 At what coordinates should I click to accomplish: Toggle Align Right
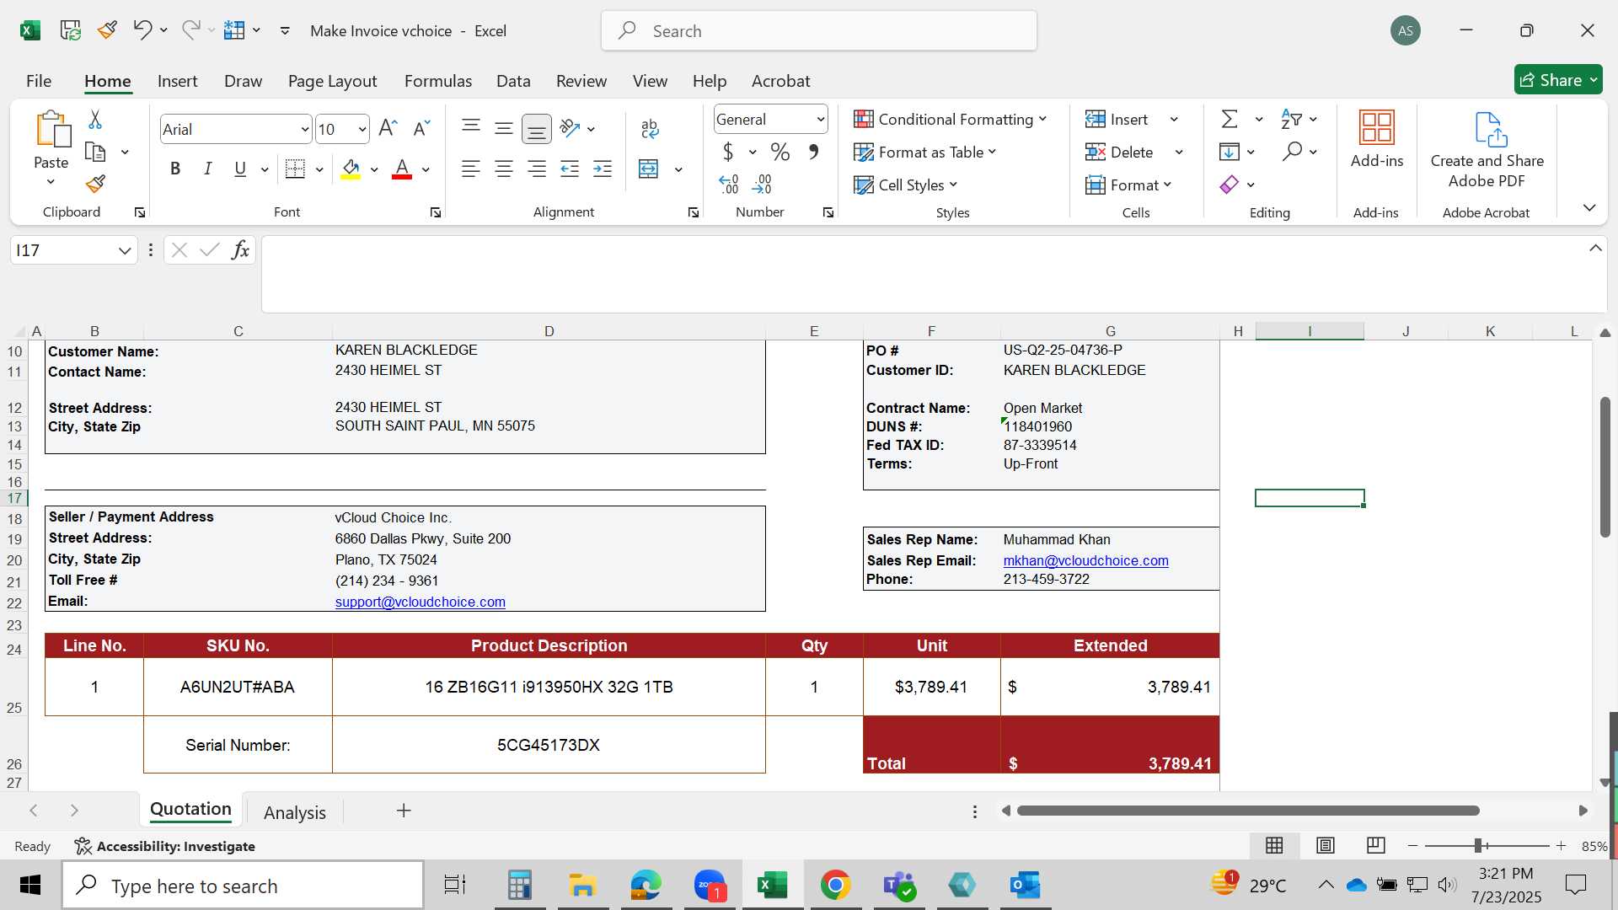(x=537, y=169)
